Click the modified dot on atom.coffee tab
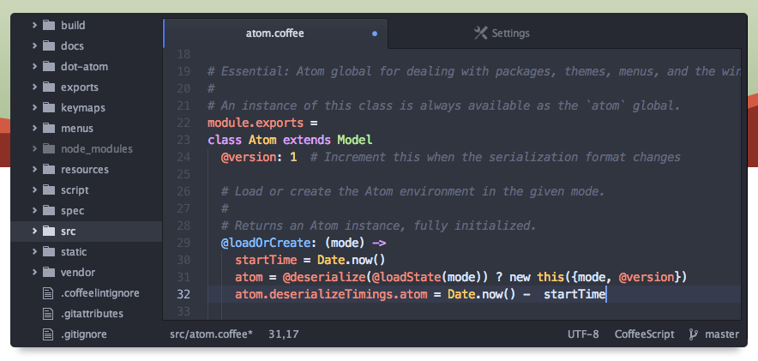 pos(375,34)
